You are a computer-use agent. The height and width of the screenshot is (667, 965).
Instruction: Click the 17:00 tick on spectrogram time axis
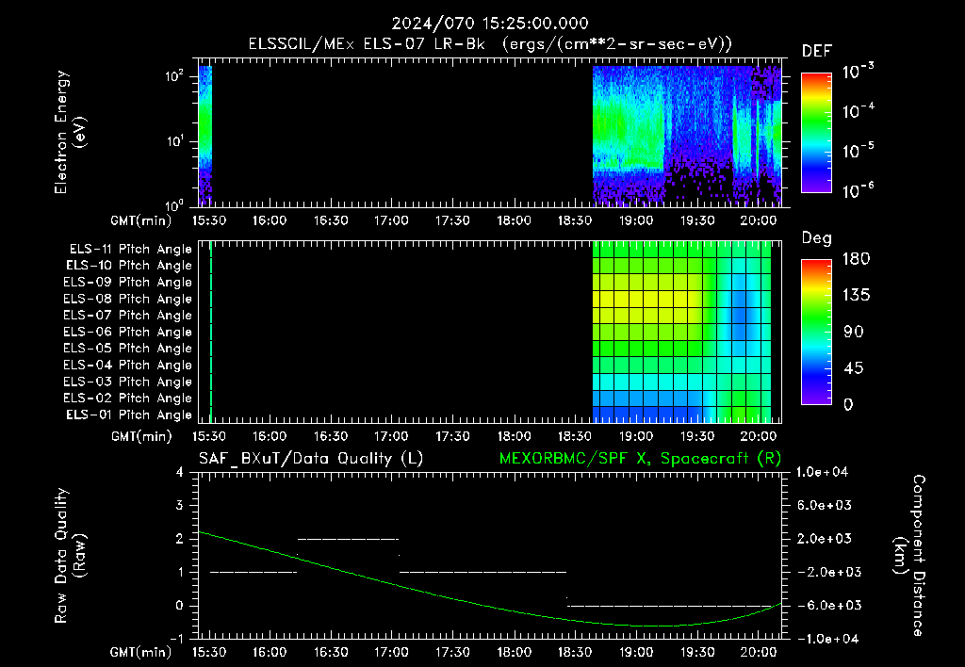(x=391, y=220)
